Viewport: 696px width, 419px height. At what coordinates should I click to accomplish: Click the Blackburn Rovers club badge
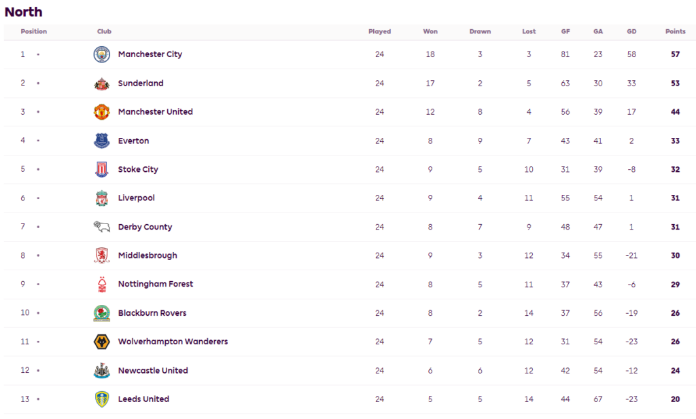[x=101, y=313]
